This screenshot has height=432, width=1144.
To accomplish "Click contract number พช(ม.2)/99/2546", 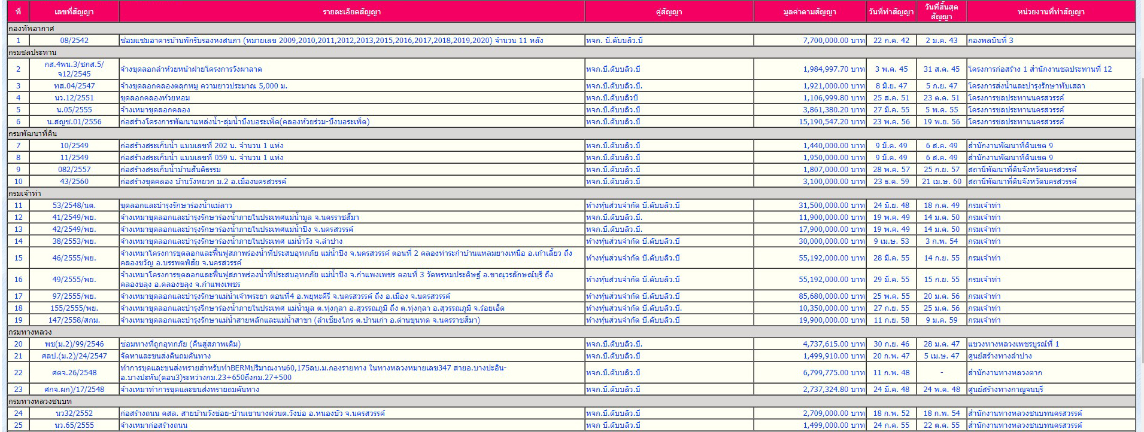I will 74,344.
